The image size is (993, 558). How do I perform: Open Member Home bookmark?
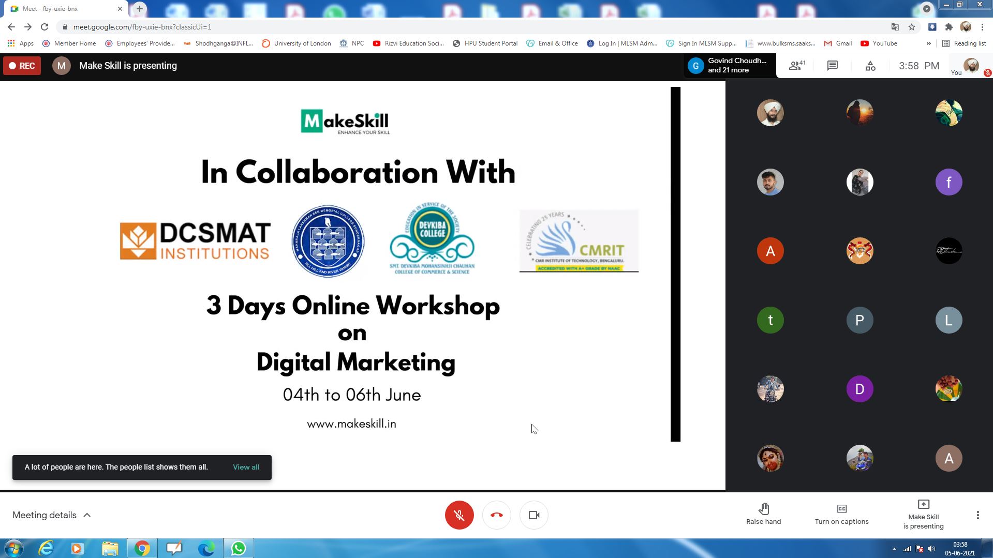(x=69, y=43)
